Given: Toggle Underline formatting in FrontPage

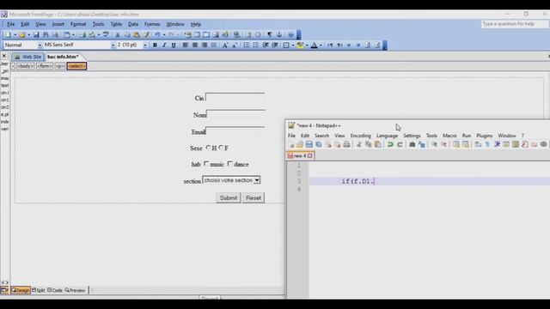Looking at the screenshot, I should coord(174,45).
